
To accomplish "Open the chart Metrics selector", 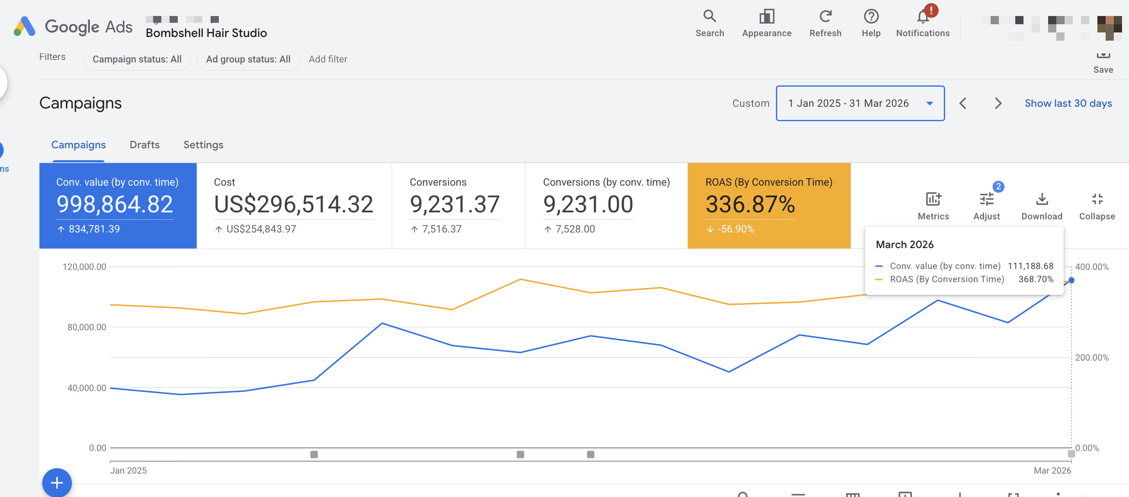I will pyautogui.click(x=933, y=206).
